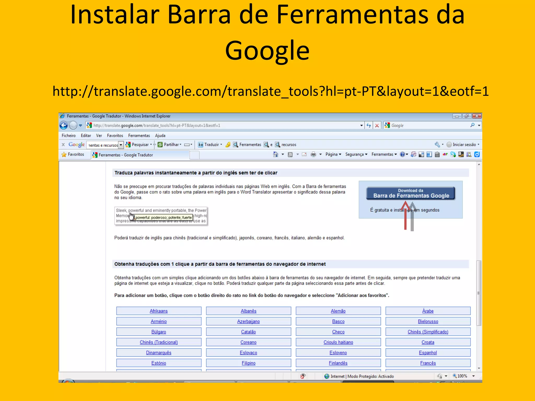The height and width of the screenshot is (401, 535).
Task: Click the Árabe language link
Action: click(x=428, y=311)
